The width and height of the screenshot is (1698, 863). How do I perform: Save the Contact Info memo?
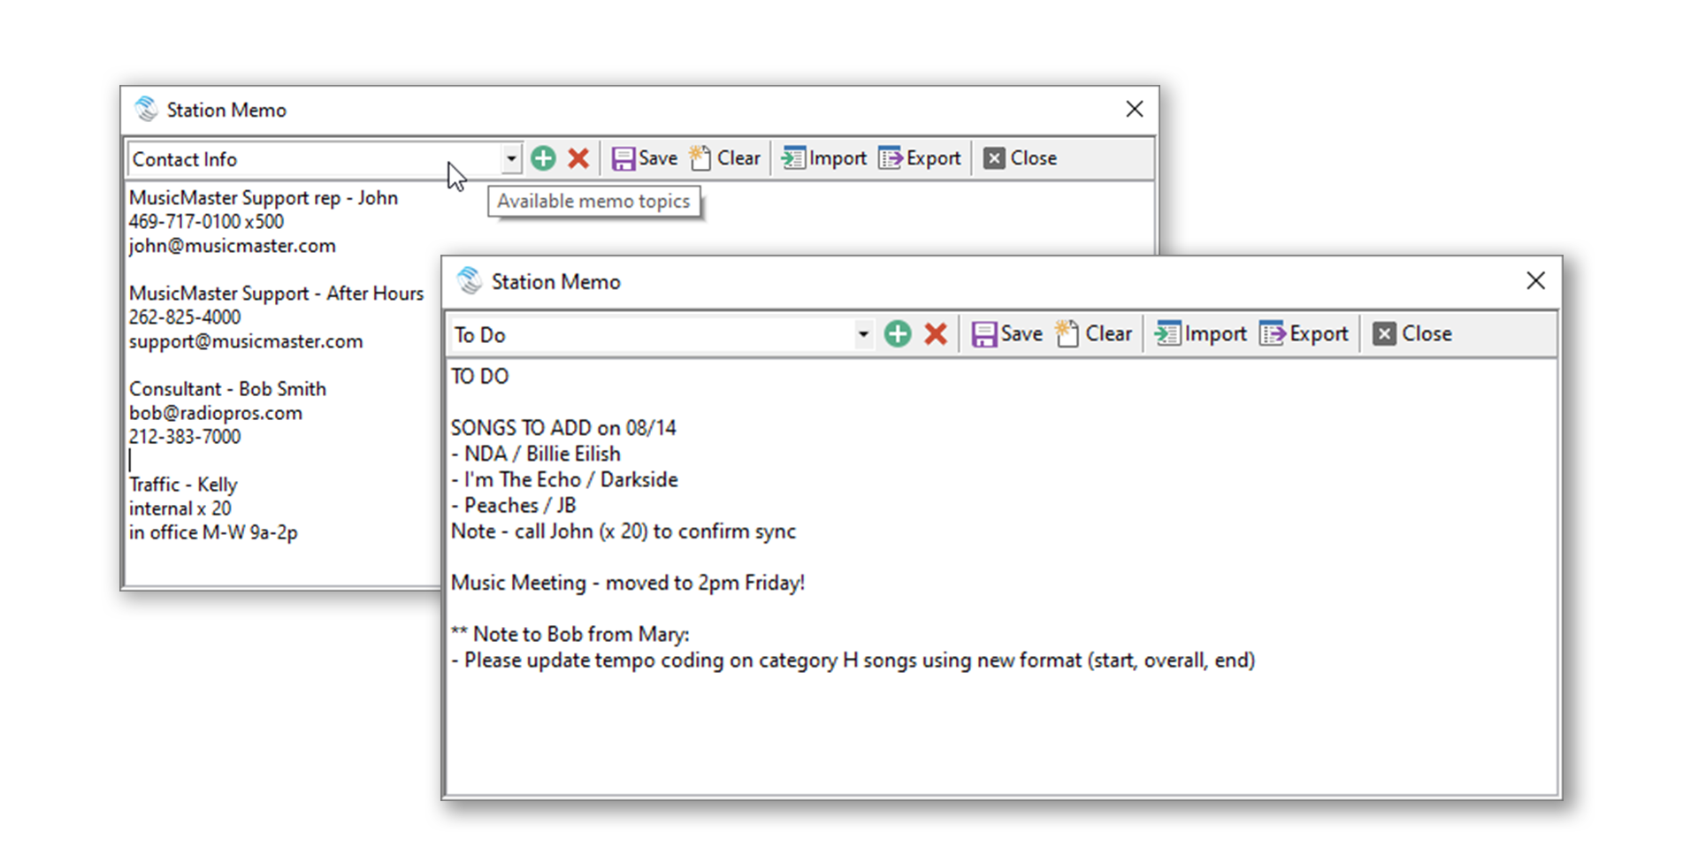coord(645,158)
